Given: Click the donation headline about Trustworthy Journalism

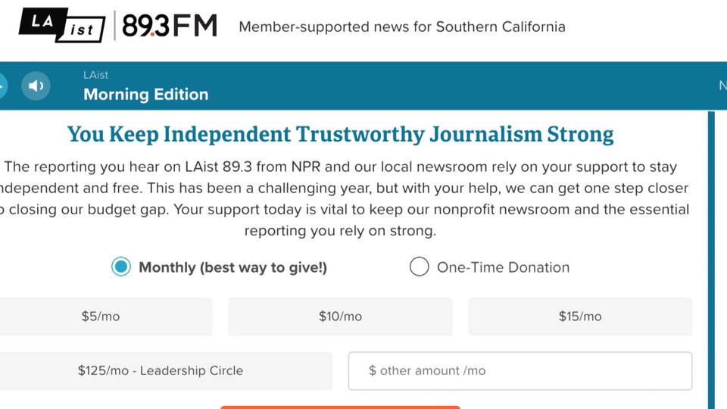Looking at the screenshot, I should click(x=340, y=135).
